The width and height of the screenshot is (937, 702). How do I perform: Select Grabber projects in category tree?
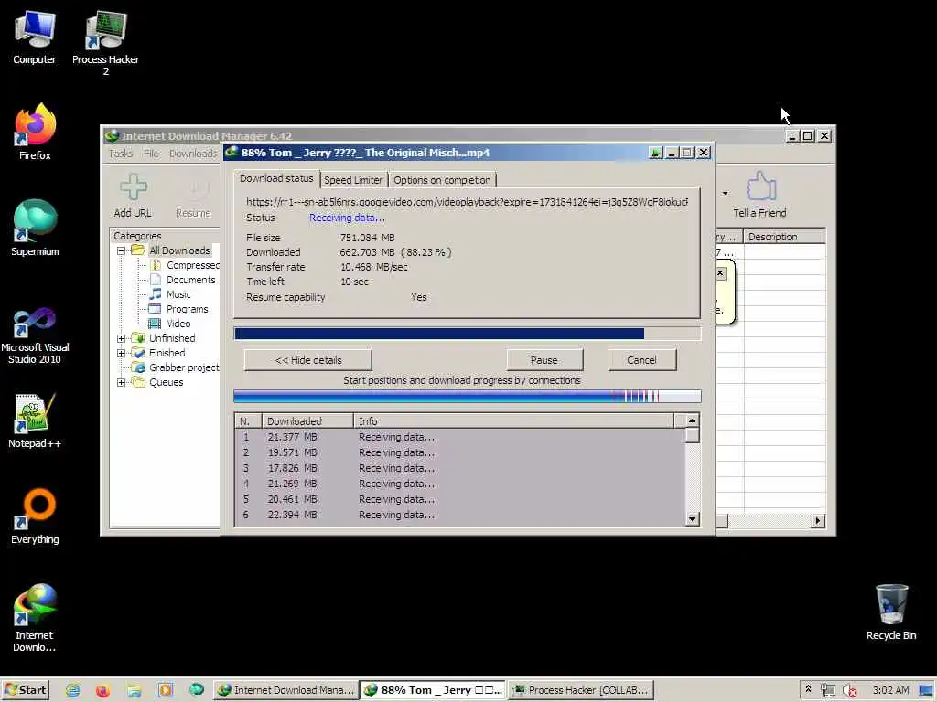(176, 367)
